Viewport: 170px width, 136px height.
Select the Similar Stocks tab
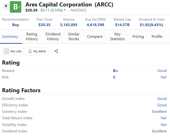click(74, 37)
